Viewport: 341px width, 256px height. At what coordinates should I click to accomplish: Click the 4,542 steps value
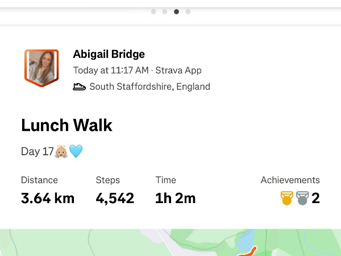115,199
